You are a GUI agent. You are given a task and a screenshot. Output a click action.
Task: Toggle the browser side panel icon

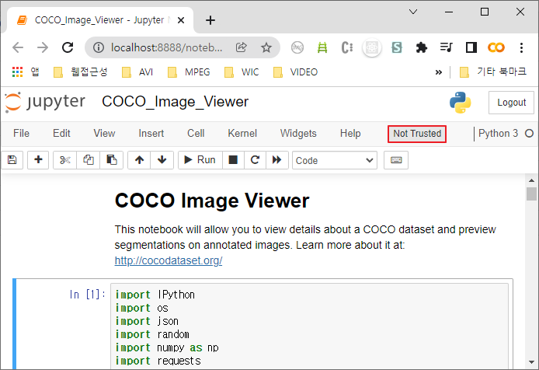tap(471, 47)
